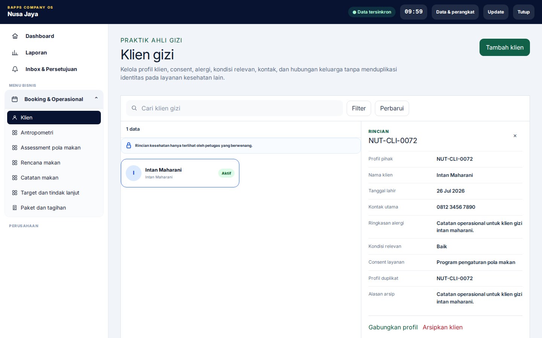Click the Paket dan tagihan receipt icon

point(15,208)
